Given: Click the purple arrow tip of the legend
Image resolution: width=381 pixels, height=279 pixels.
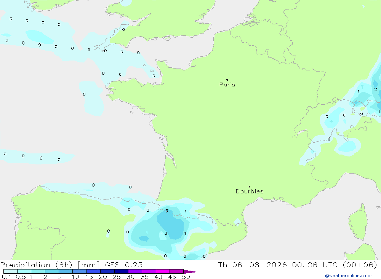Looking at the screenshot, I should [x=190, y=272].
